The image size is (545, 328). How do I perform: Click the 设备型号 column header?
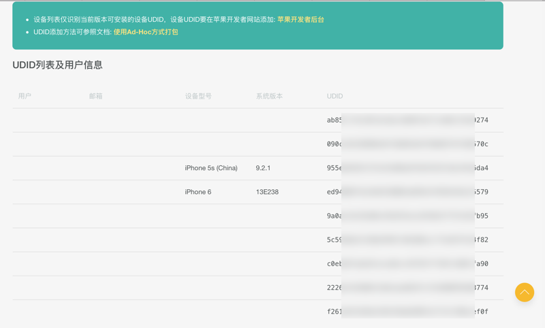(198, 96)
